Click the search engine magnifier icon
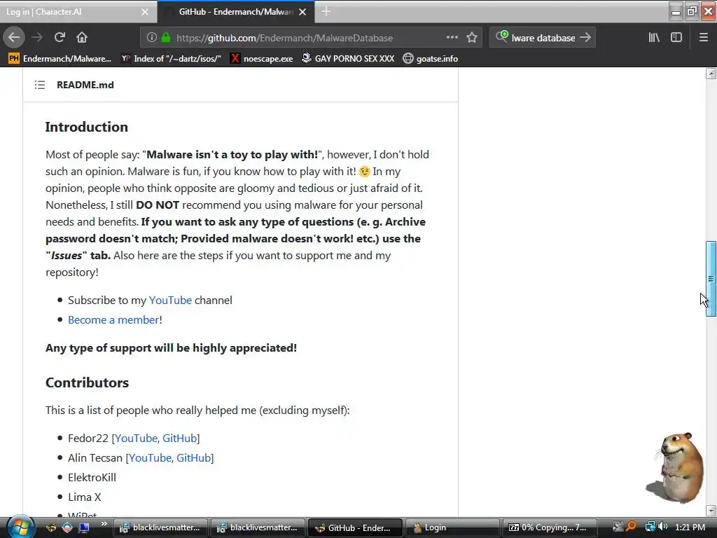Viewport: 717px width, 538px height. (501, 36)
